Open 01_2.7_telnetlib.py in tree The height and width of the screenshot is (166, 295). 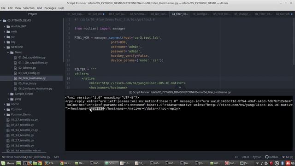click(23, 125)
